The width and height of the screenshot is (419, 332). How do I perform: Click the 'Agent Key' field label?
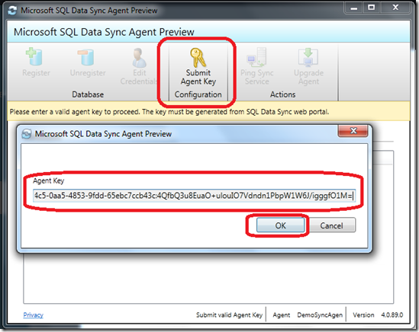coord(48,180)
